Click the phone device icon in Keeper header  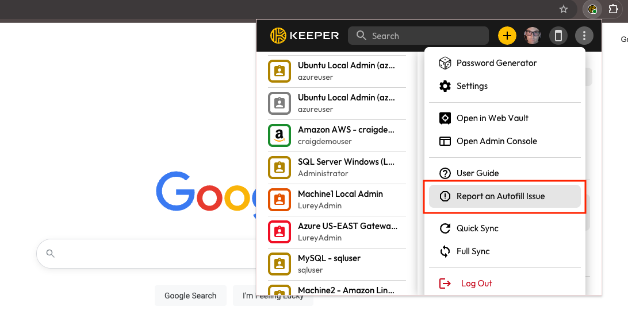558,36
